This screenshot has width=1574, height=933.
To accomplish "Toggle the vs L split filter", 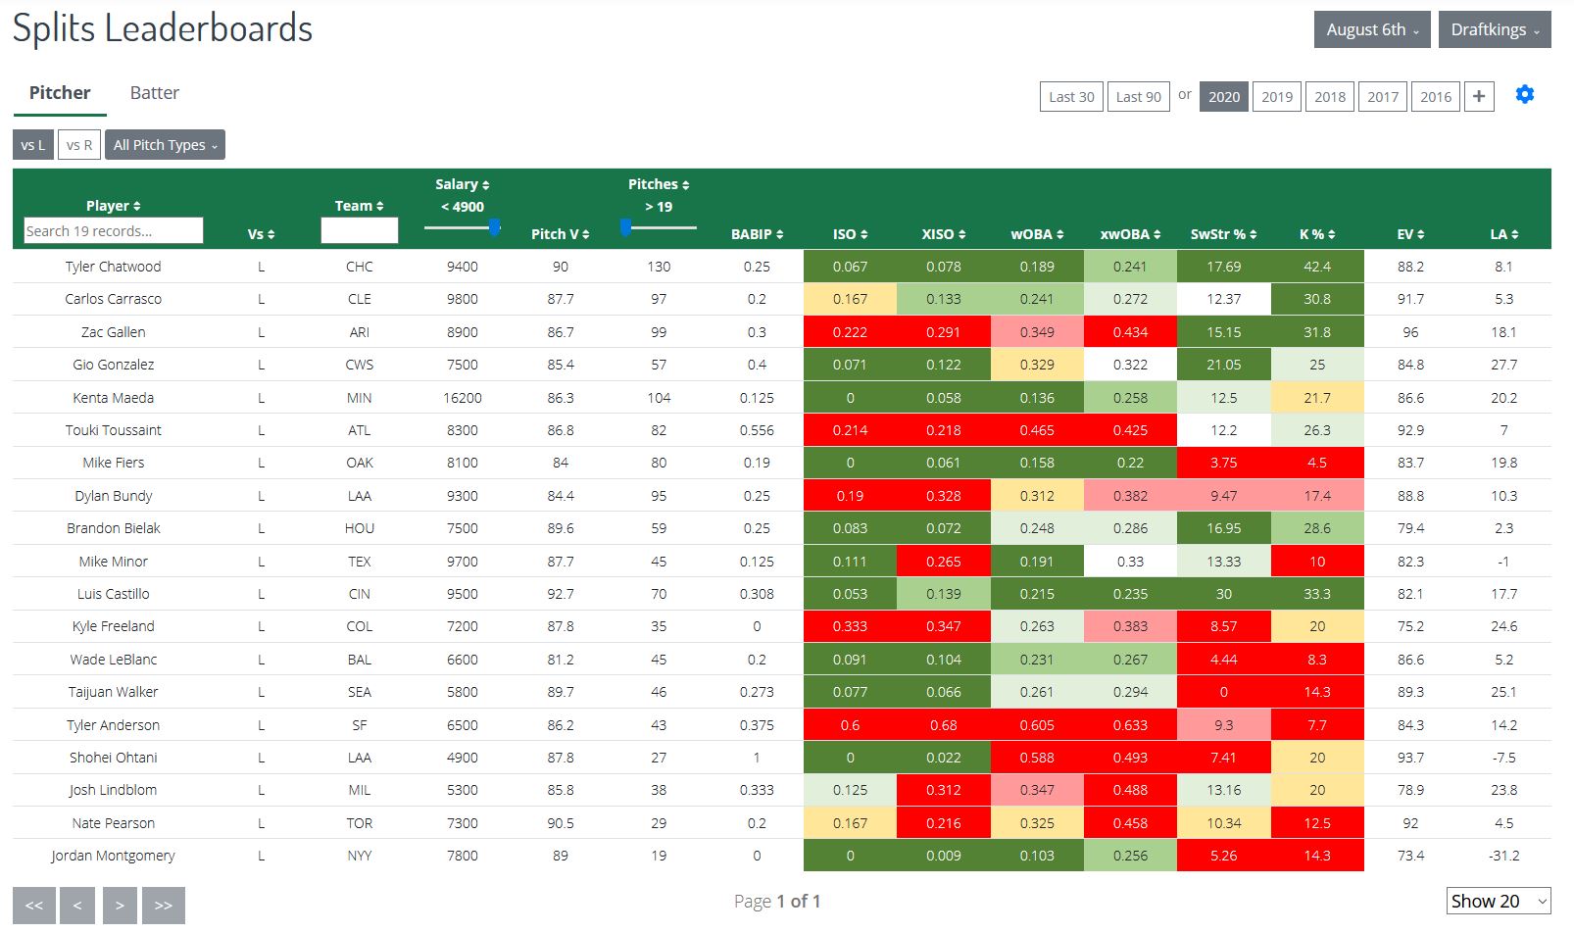I will (x=33, y=145).
